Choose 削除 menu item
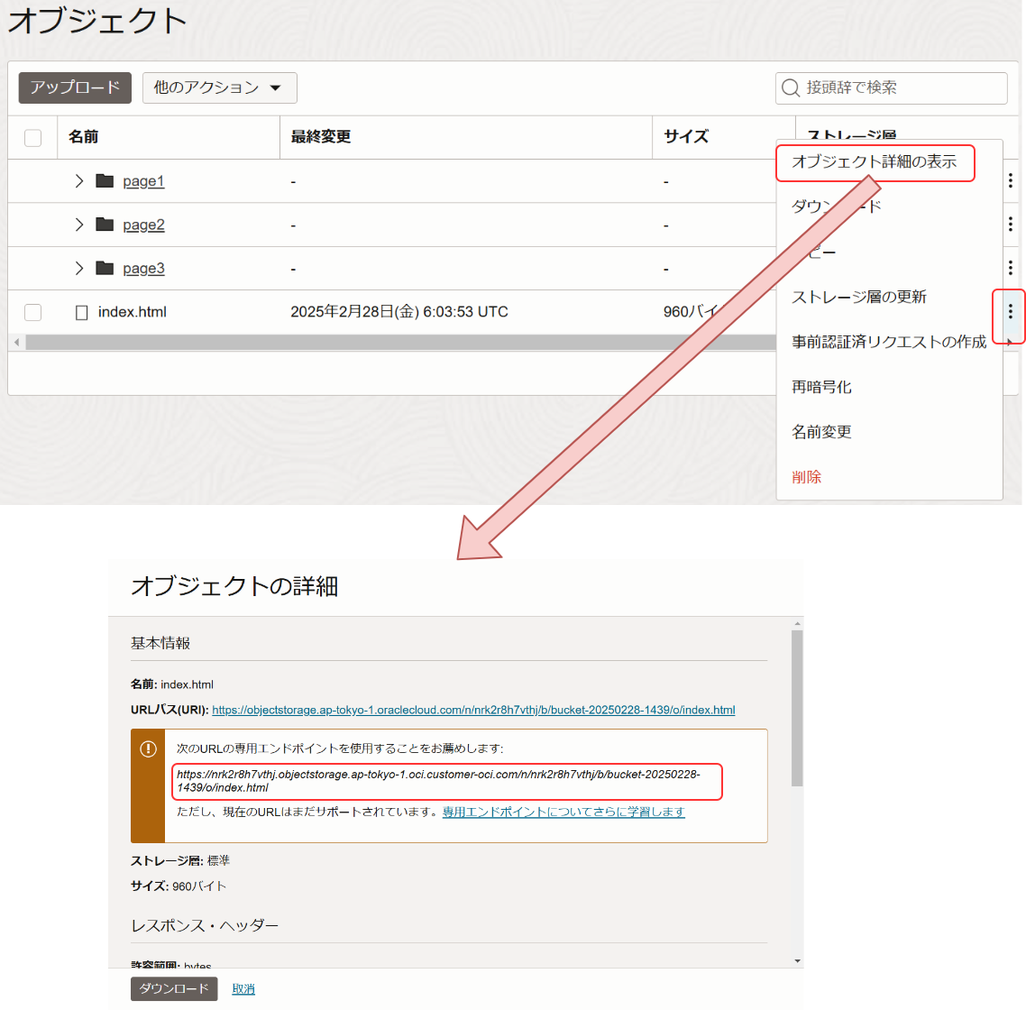This screenshot has width=1026, height=1010. point(806,477)
